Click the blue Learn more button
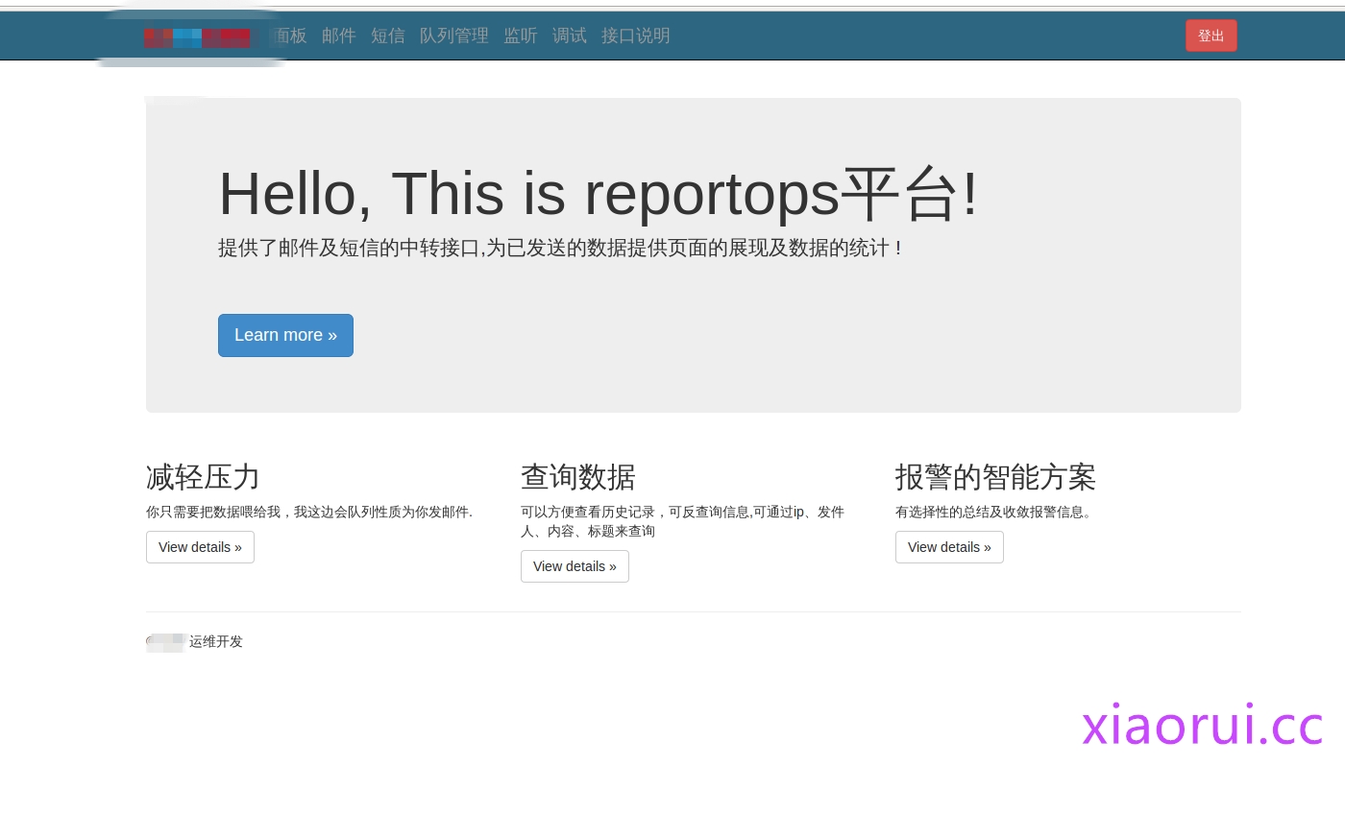Viewport: 1345px width, 813px height. [285, 335]
